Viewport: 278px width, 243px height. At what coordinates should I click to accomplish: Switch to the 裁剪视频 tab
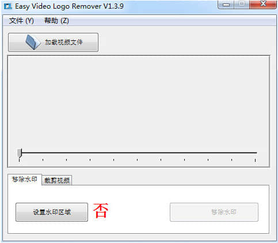[x=57, y=180]
